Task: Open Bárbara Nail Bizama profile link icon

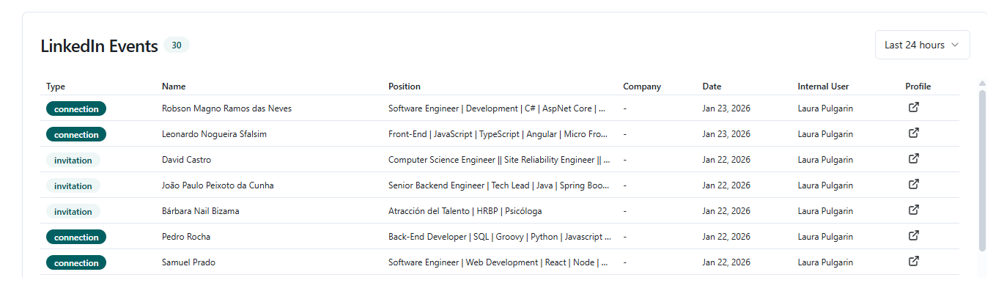Action: 913,210
